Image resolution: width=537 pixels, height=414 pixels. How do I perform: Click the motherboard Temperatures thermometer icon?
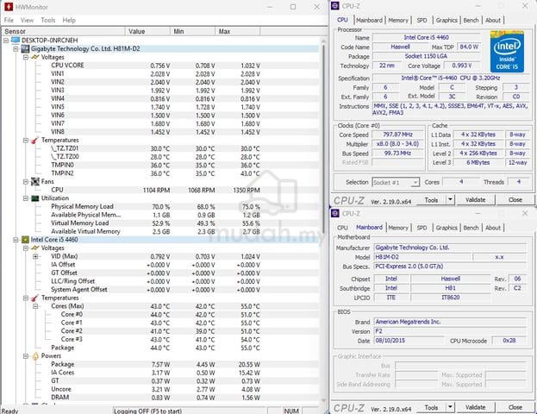(35, 141)
